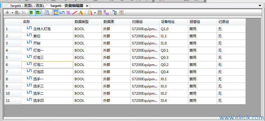Click device address cell Q1.0
This screenshot has height=121, width=265.
pos(174,29)
